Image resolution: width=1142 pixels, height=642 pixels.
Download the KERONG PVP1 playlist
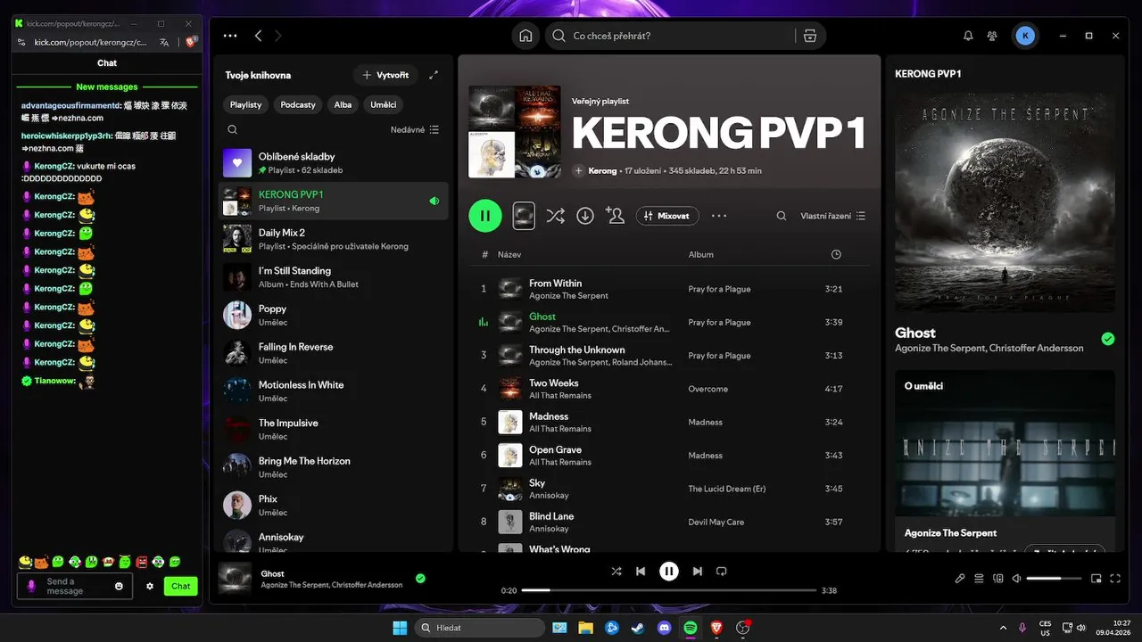click(x=585, y=215)
